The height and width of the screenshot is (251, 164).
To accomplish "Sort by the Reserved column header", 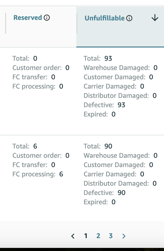I will coord(28,18).
